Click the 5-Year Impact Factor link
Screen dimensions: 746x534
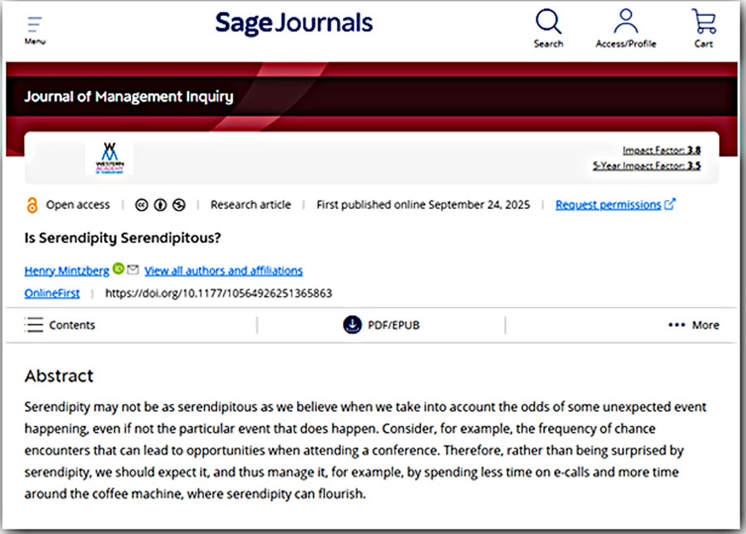(x=647, y=165)
